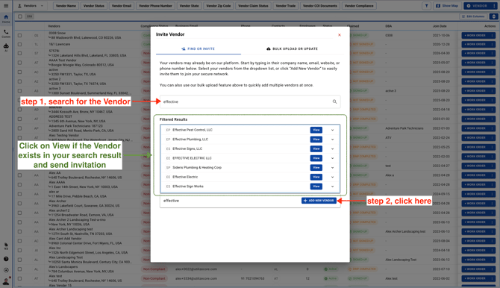The width and height of the screenshot is (500, 288).
Task: Click the Show Map button
Action: (447, 6)
